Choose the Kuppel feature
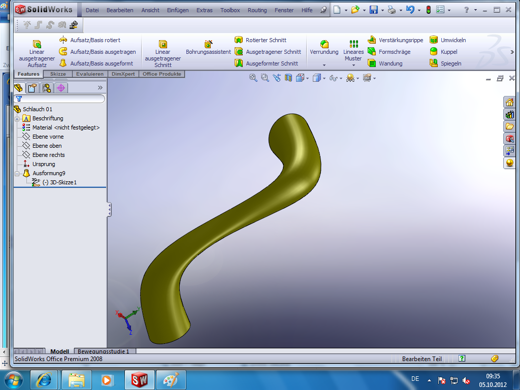This screenshot has width=520, height=390. [443, 52]
